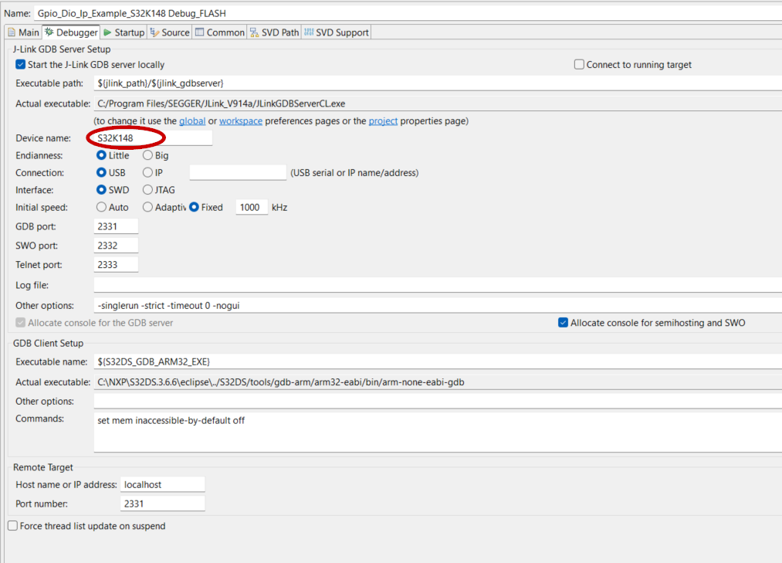Click the Commands text area
782x563 pixels.
[x=438, y=432]
